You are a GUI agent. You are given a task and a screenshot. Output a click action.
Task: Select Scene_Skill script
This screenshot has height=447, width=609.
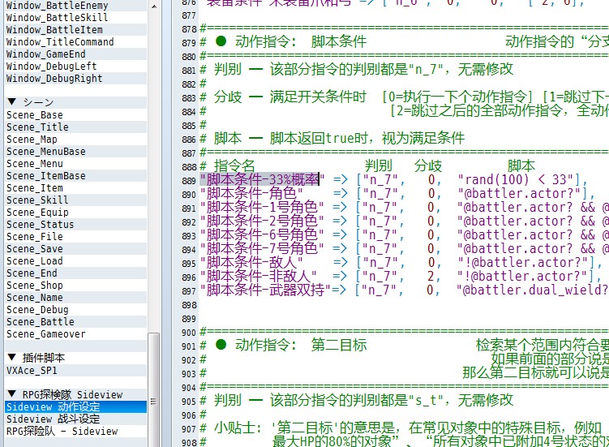click(75, 200)
